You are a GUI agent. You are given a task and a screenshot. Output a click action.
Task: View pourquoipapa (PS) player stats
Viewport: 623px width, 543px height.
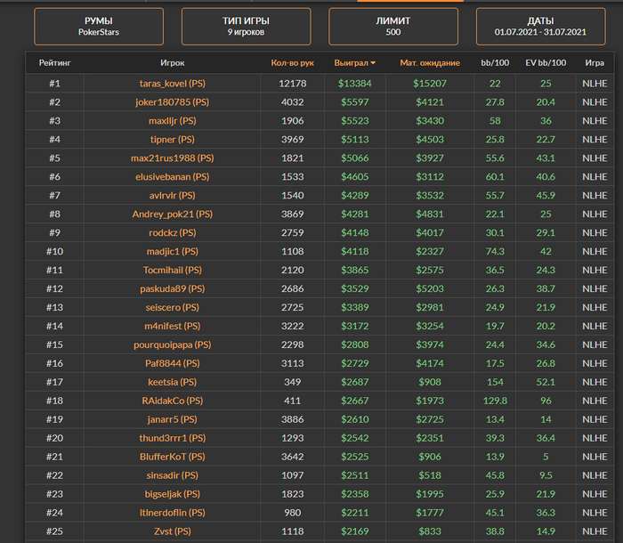coord(172,344)
